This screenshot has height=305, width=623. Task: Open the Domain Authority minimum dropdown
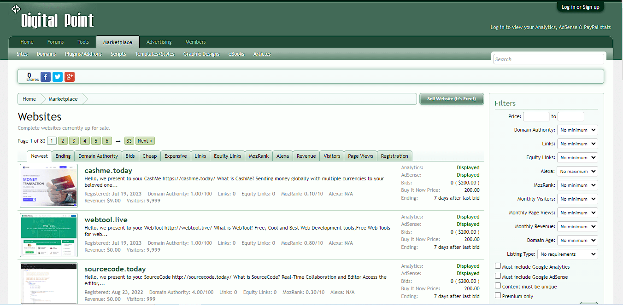click(577, 130)
